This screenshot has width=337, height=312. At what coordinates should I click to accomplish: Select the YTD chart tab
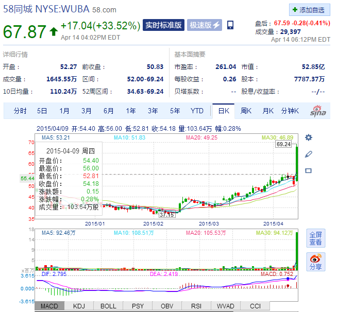(197, 111)
